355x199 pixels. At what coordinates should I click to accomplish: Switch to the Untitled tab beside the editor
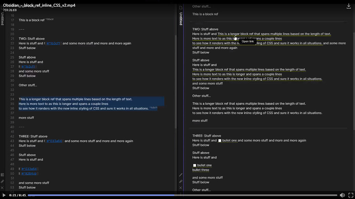[181, 18]
